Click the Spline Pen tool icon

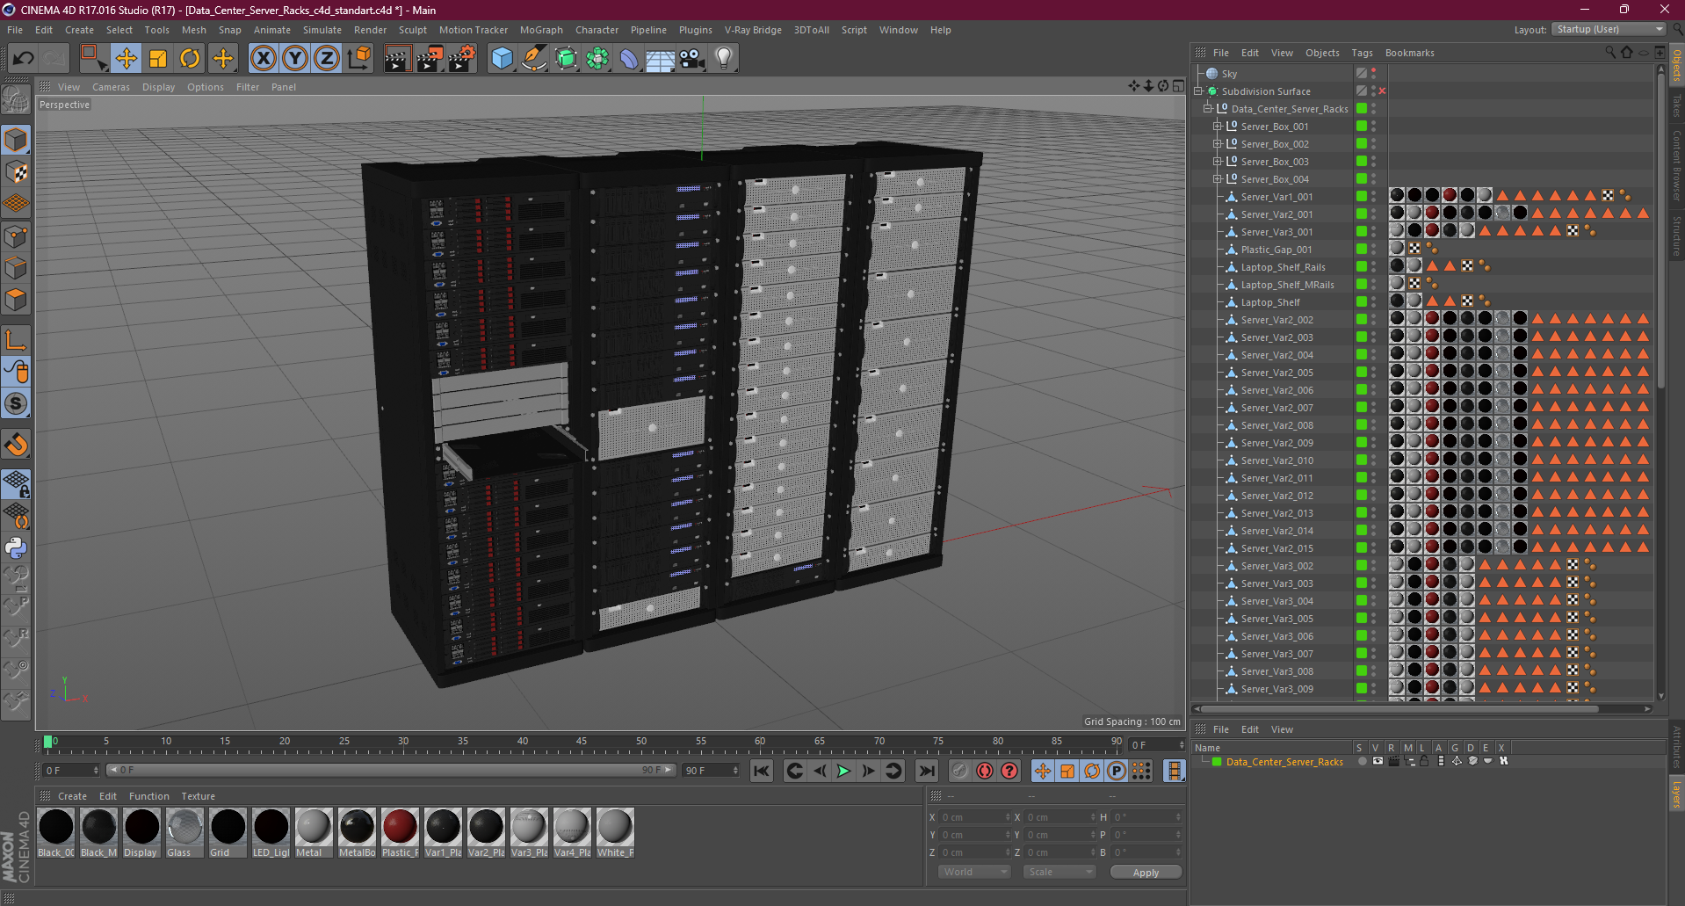click(534, 59)
